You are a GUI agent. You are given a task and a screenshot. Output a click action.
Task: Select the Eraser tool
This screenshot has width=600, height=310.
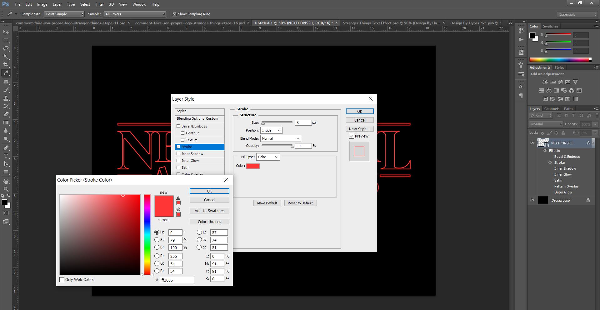click(x=6, y=114)
